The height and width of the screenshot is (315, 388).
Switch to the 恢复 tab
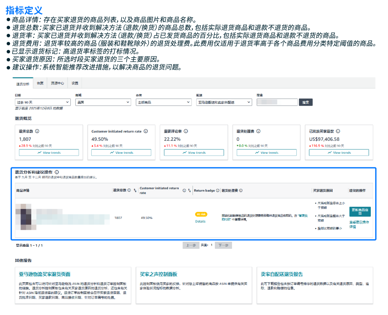point(40,83)
